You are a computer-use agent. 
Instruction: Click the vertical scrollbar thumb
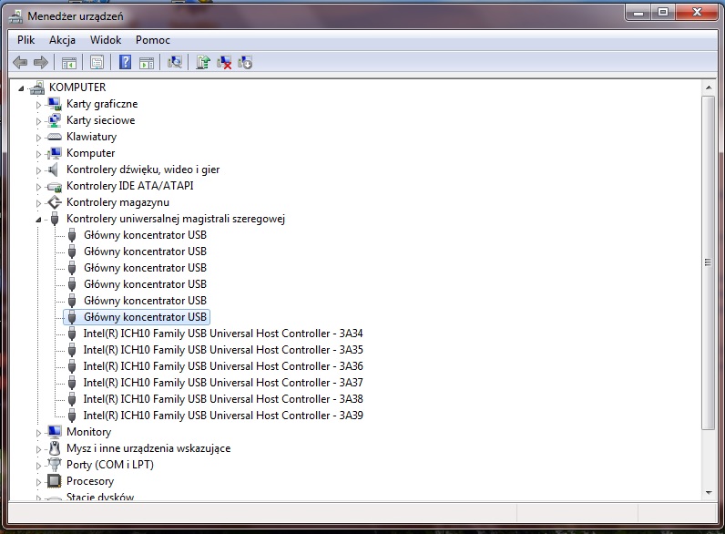[x=708, y=262]
